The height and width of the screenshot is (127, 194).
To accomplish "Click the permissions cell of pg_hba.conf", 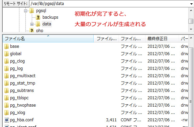I will click(184, 120).
